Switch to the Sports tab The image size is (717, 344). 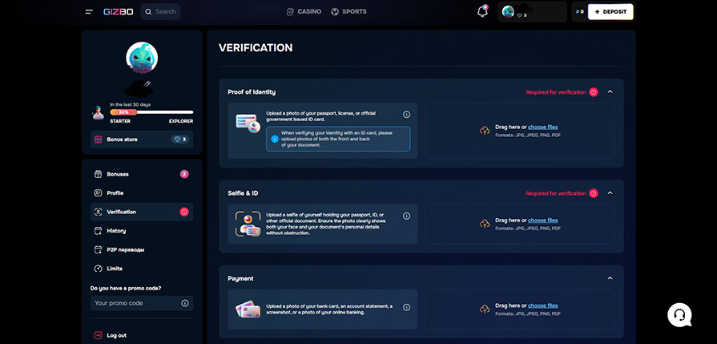pyautogui.click(x=348, y=12)
